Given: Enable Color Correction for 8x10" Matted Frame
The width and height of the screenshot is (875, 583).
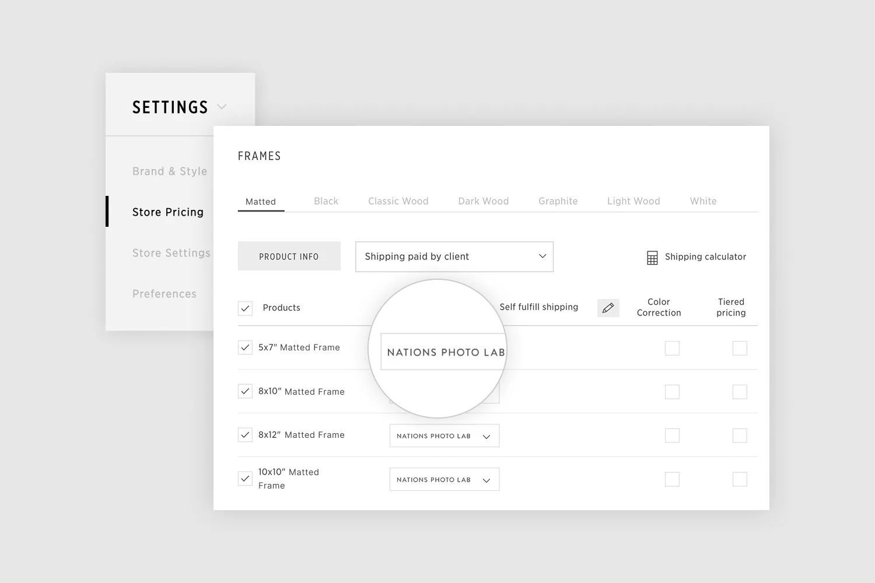Looking at the screenshot, I should point(672,392).
